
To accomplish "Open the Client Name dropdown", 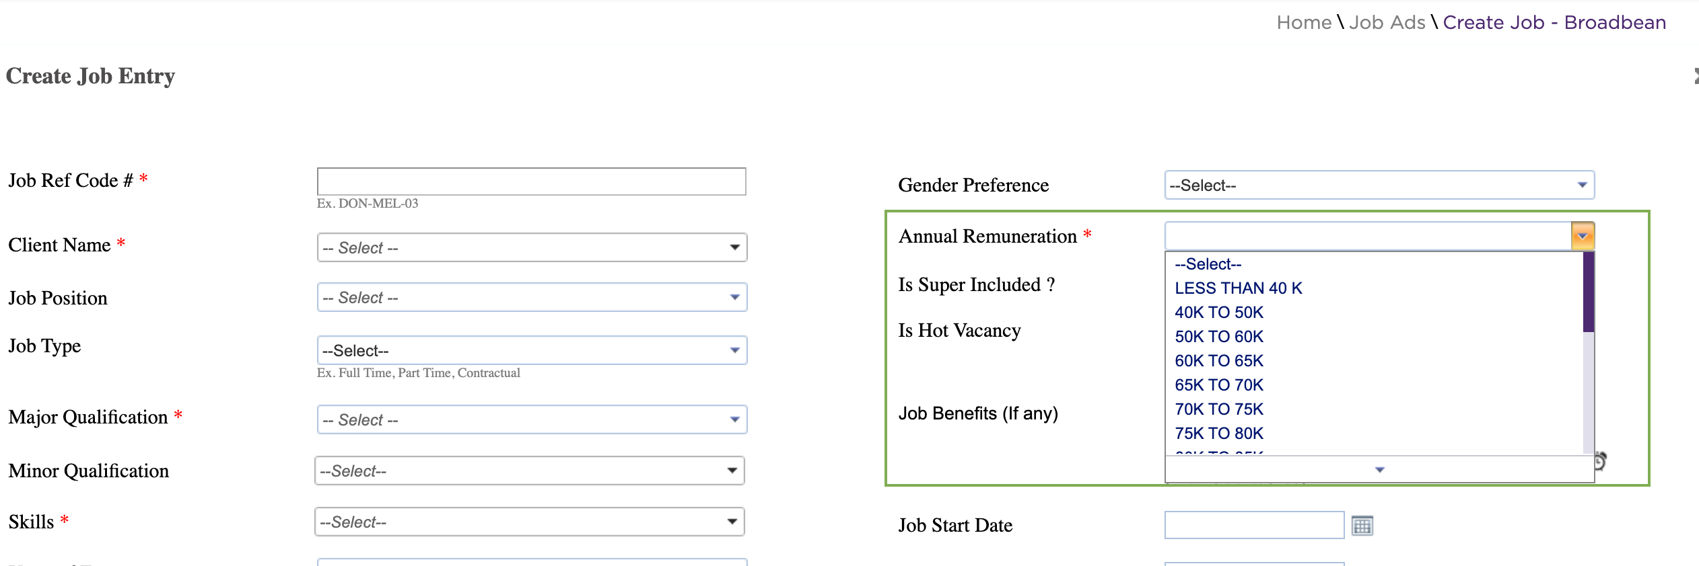I will (532, 248).
